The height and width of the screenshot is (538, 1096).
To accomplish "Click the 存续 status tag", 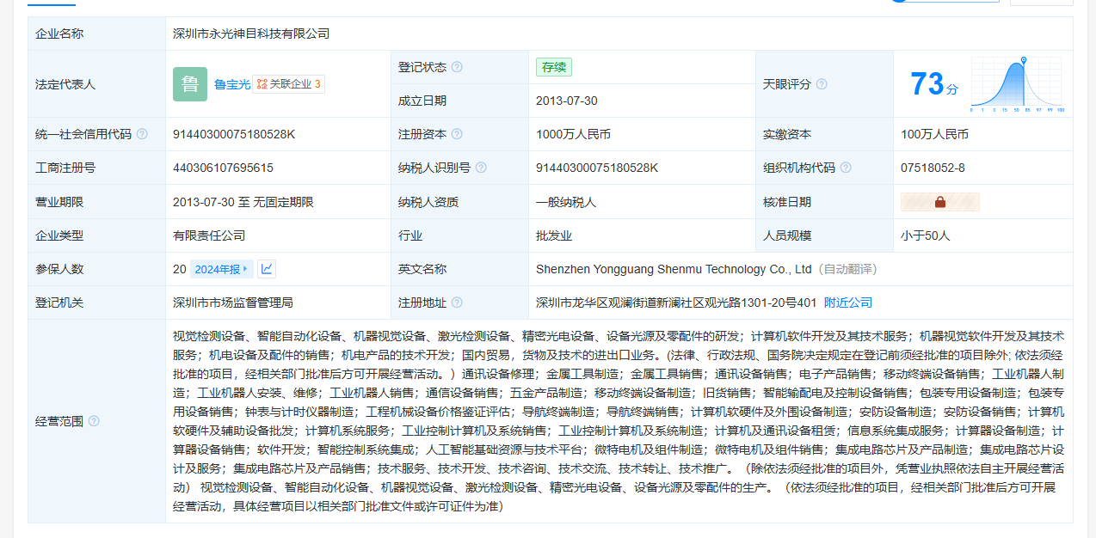I will click(554, 67).
